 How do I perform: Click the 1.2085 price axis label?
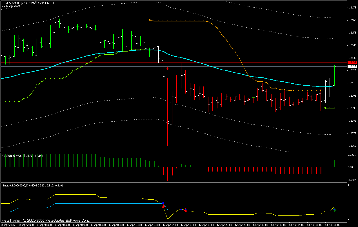click(x=352, y=121)
